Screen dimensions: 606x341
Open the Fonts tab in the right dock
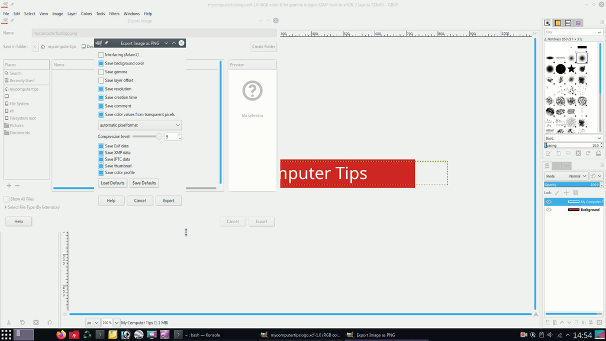[x=568, y=23]
